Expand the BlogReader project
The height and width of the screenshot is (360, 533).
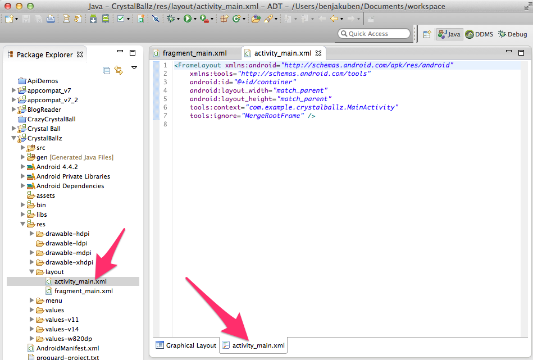14,110
